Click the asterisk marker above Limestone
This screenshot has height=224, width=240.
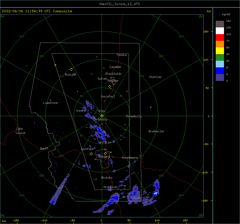point(50,100)
